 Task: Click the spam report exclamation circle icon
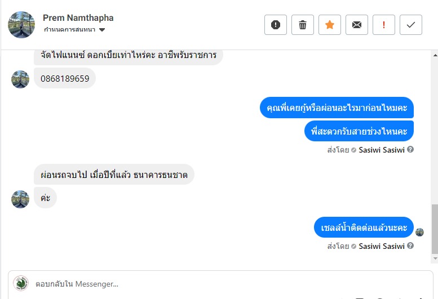click(276, 25)
